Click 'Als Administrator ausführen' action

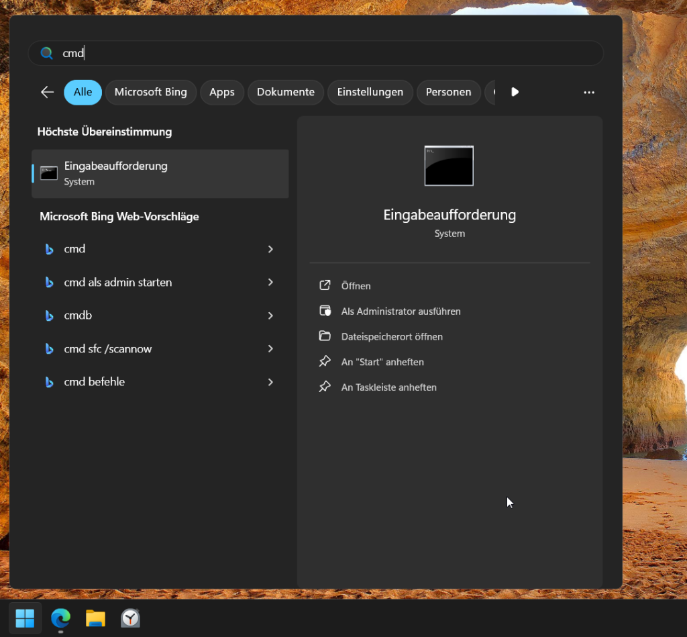point(401,311)
